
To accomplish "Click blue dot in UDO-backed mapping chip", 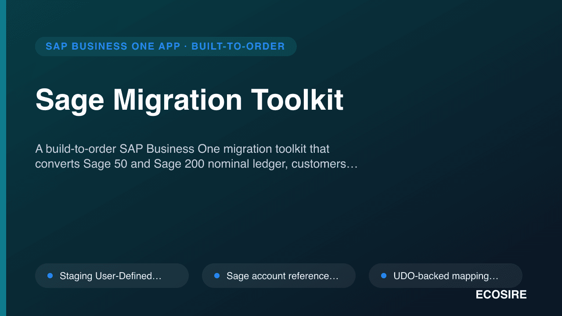I will (384, 276).
